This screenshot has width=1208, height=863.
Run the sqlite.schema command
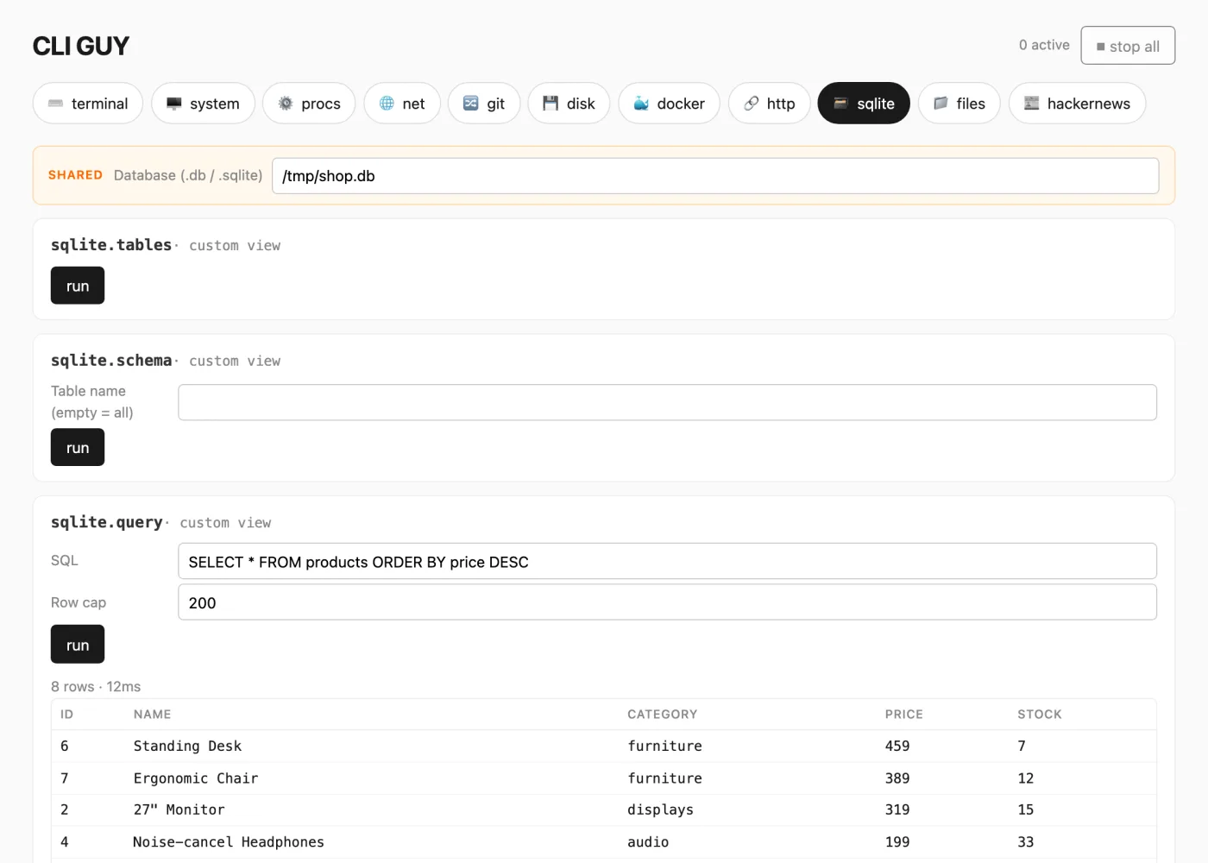tap(78, 447)
